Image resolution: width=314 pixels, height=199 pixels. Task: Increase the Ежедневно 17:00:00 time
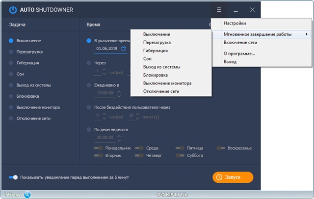tap(119, 92)
